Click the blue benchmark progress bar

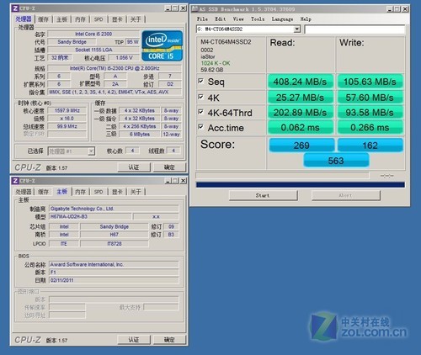tap(301, 184)
